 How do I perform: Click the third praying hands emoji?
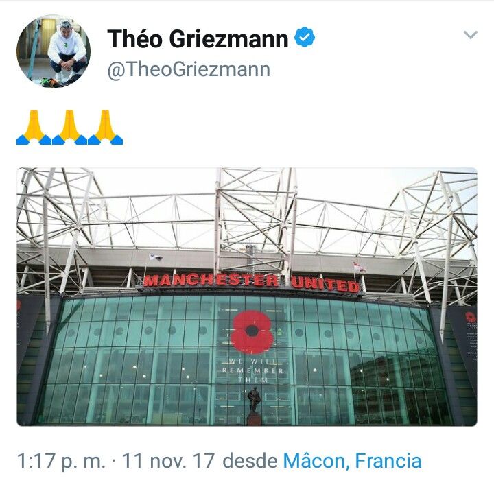[105, 128]
